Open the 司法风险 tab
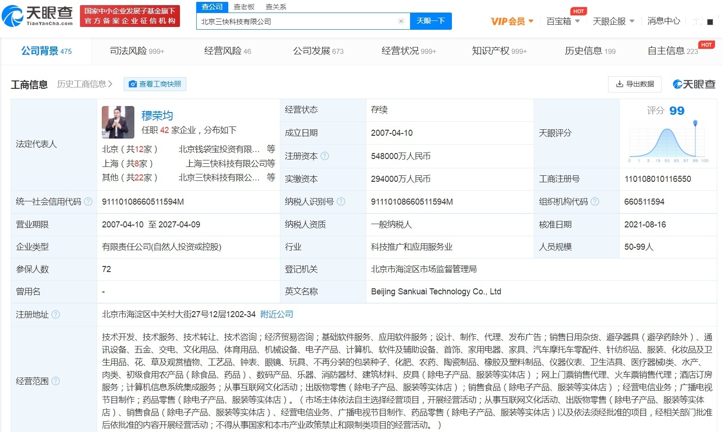Screen dimensions: 722x432 pos(137,51)
